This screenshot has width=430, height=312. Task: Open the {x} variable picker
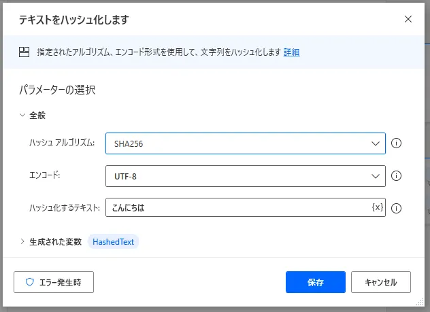click(x=378, y=207)
